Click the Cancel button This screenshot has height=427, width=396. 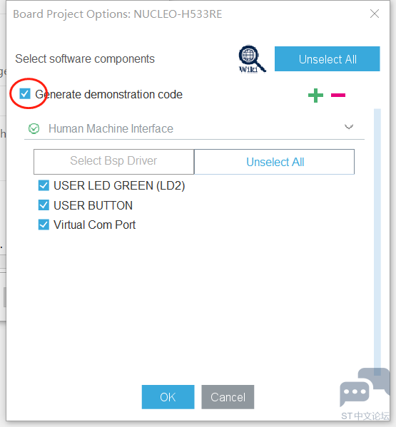[228, 397]
